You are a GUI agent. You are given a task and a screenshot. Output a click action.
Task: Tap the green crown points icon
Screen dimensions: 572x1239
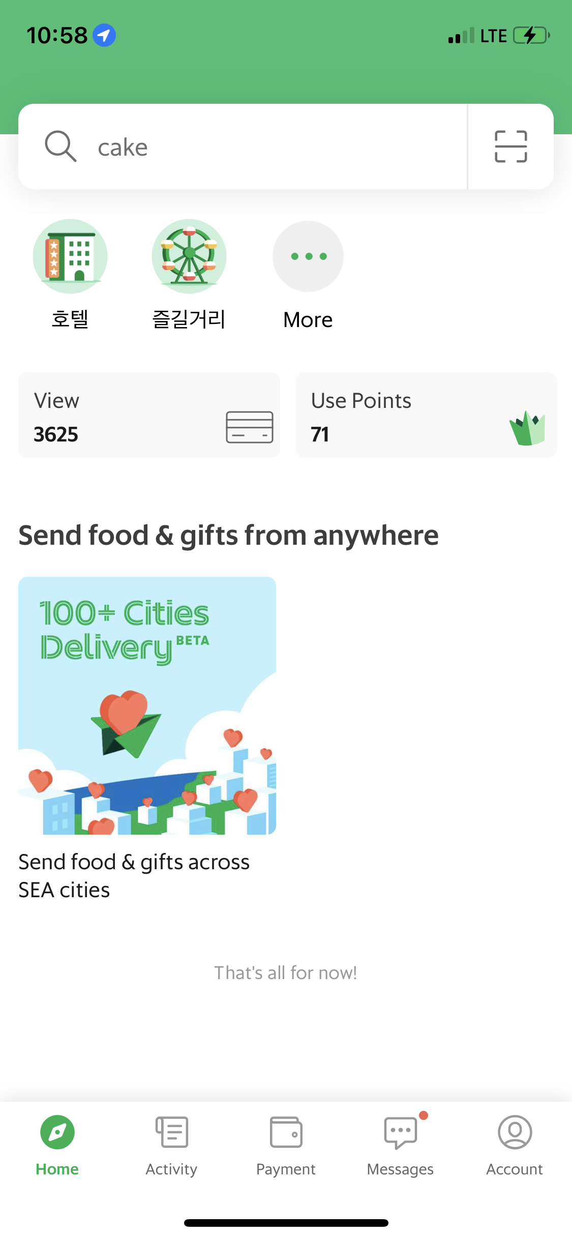click(528, 428)
